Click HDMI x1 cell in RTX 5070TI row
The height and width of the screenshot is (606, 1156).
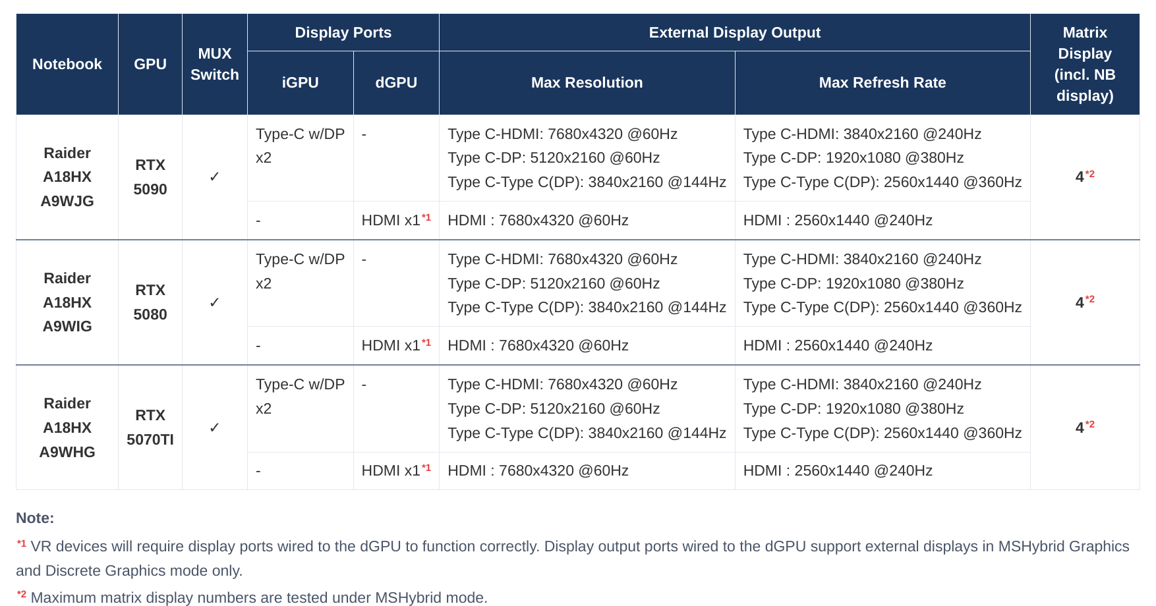[396, 471]
